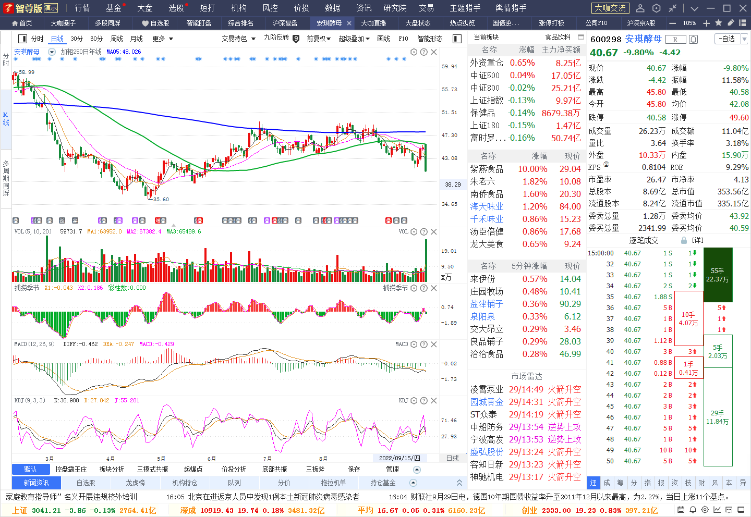Toggle 智能形态 pattern recognition

pos(430,39)
